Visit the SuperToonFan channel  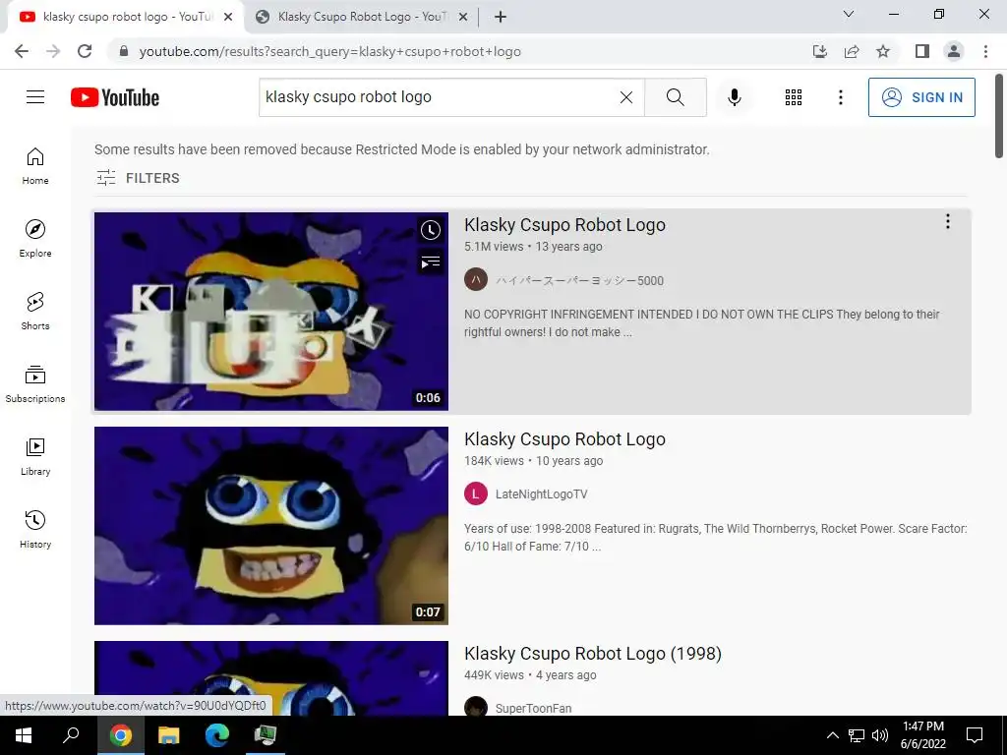tap(533, 708)
